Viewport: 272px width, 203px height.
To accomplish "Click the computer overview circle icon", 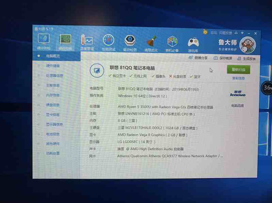I will coord(97,70).
